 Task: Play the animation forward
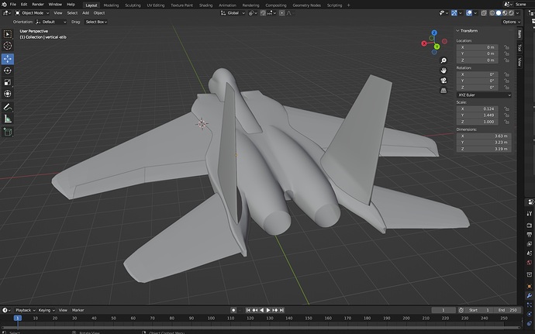[x=268, y=310]
